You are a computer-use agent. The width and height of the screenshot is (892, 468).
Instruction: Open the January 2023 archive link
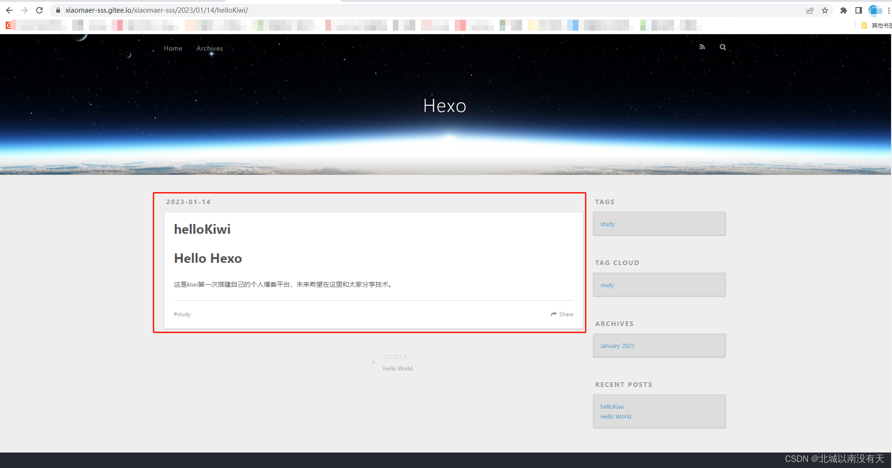(x=617, y=346)
